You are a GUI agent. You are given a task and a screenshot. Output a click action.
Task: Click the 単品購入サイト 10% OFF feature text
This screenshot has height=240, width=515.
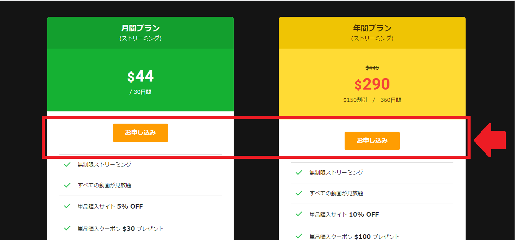point(344,215)
